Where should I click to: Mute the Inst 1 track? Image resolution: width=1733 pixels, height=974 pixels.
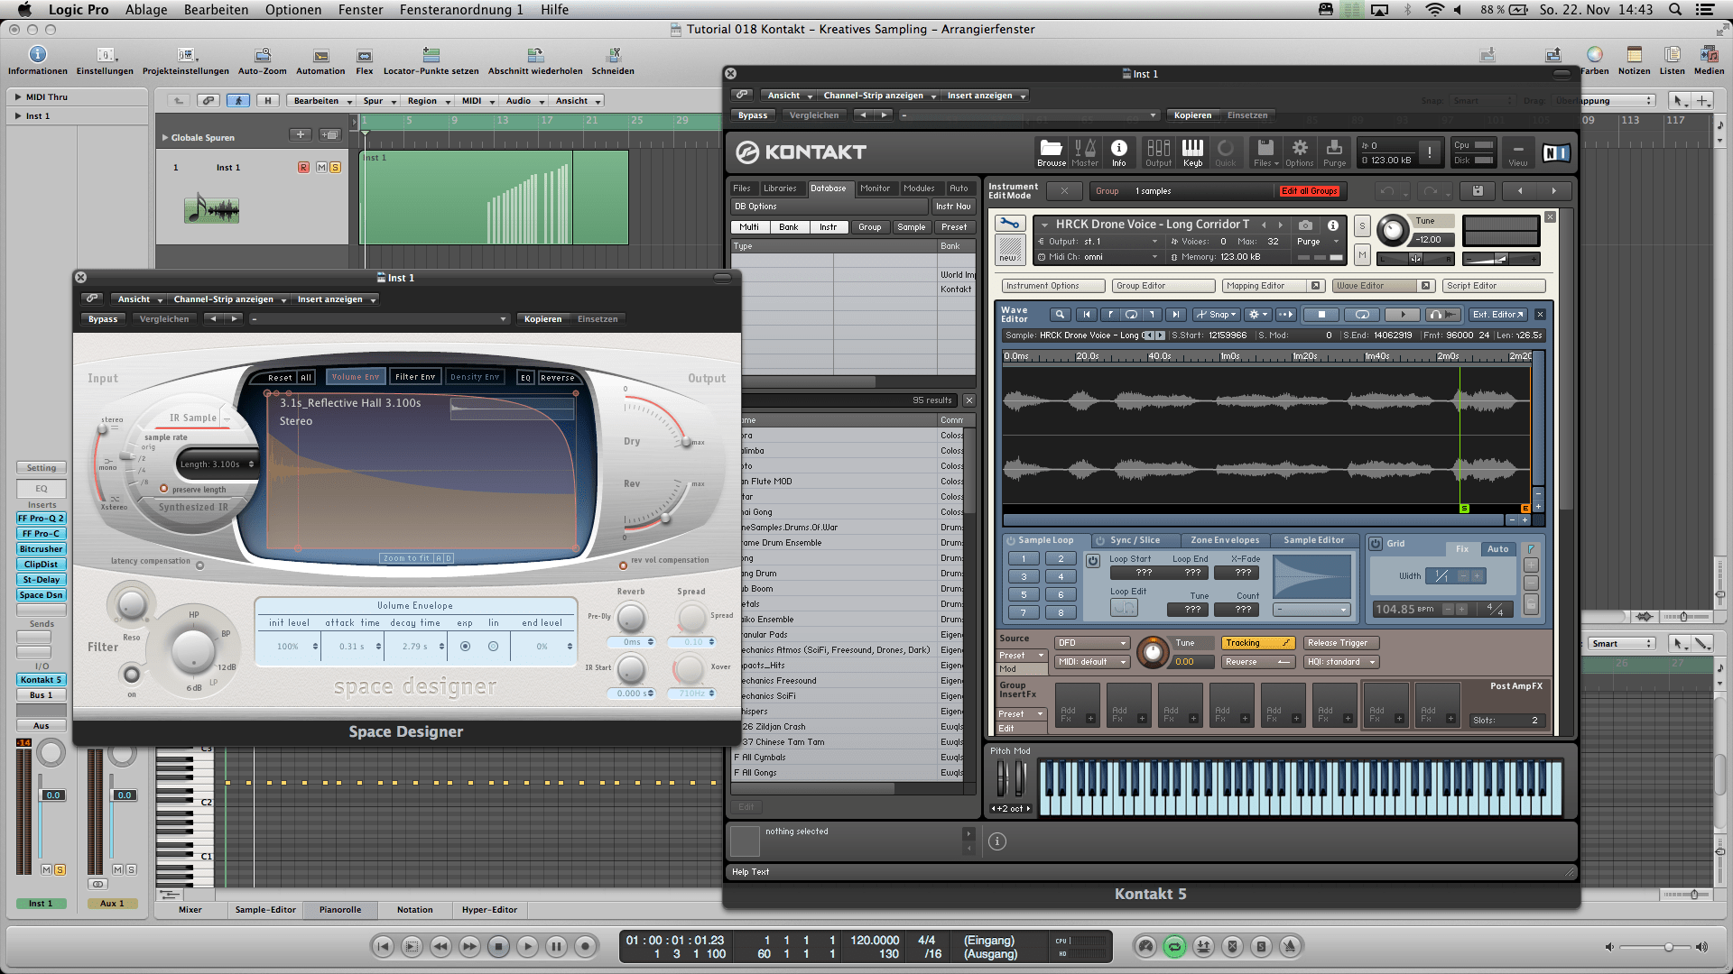coord(320,168)
